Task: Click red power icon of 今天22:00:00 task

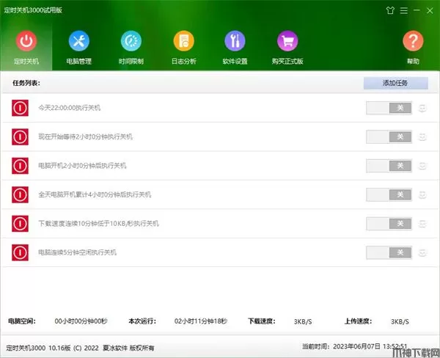Action: tap(20, 108)
